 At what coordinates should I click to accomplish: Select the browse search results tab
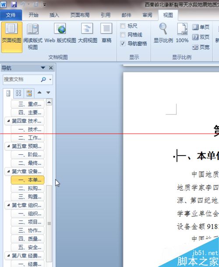coord(29,93)
